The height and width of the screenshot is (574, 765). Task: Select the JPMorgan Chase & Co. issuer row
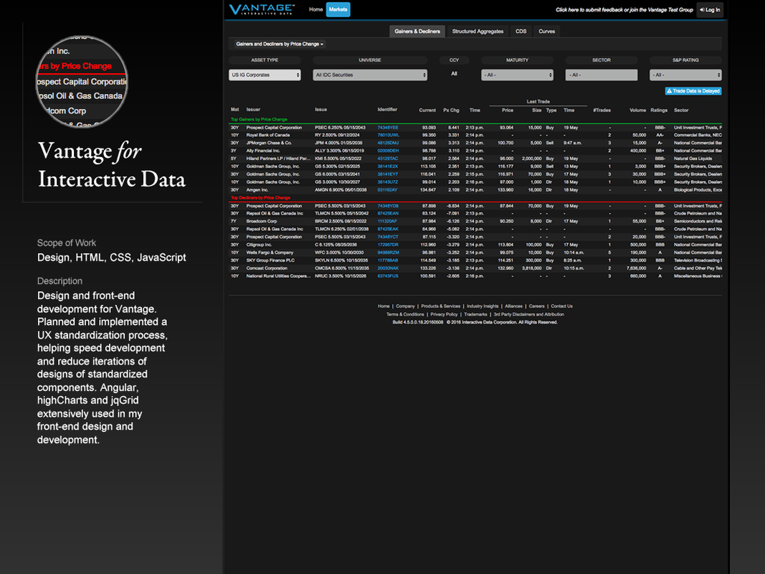[475, 143]
